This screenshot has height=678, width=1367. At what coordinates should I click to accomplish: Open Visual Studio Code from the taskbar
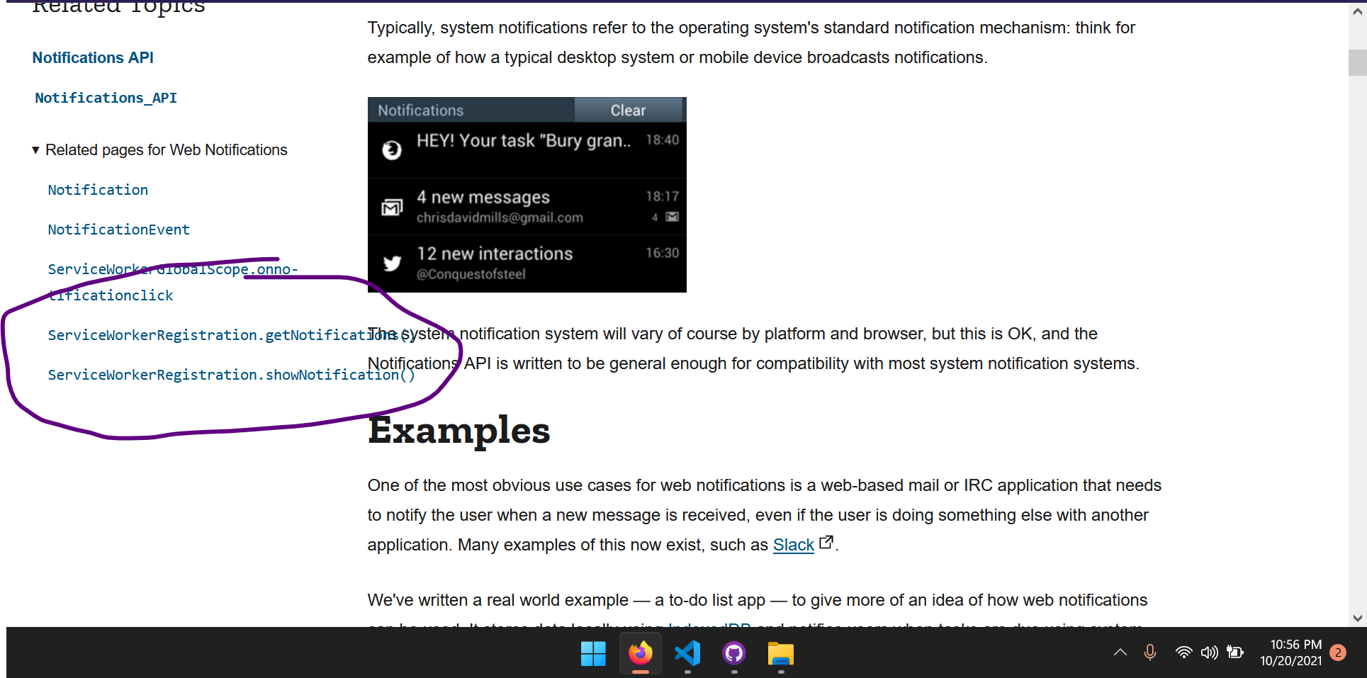687,653
